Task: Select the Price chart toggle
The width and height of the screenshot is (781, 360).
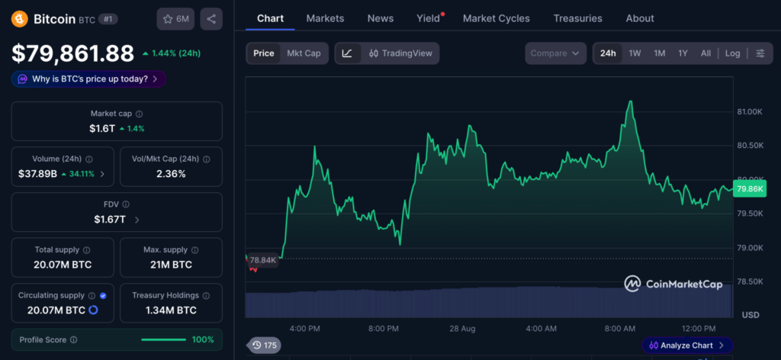Action: 263,53
